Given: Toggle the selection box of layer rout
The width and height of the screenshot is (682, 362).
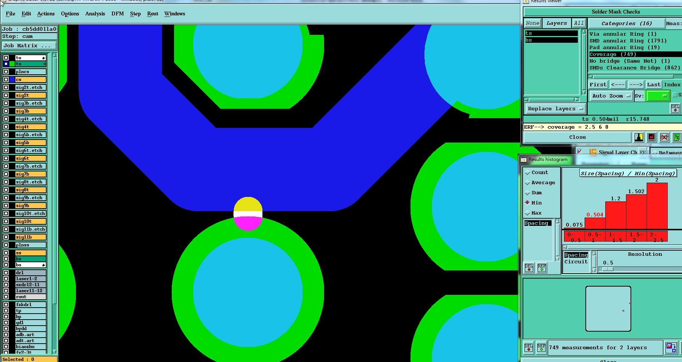Looking at the screenshot, I should click(x=6, y=297).
